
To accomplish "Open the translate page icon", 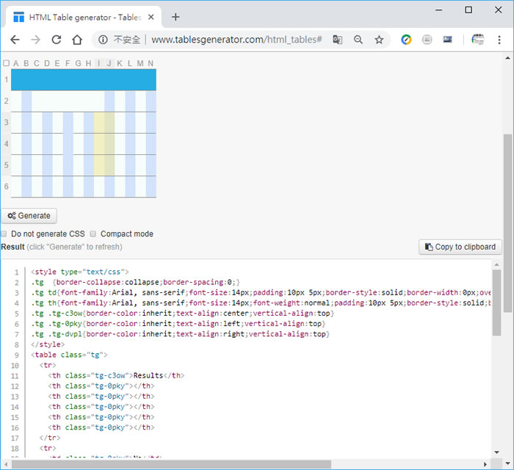I will (x=338, y=40).
